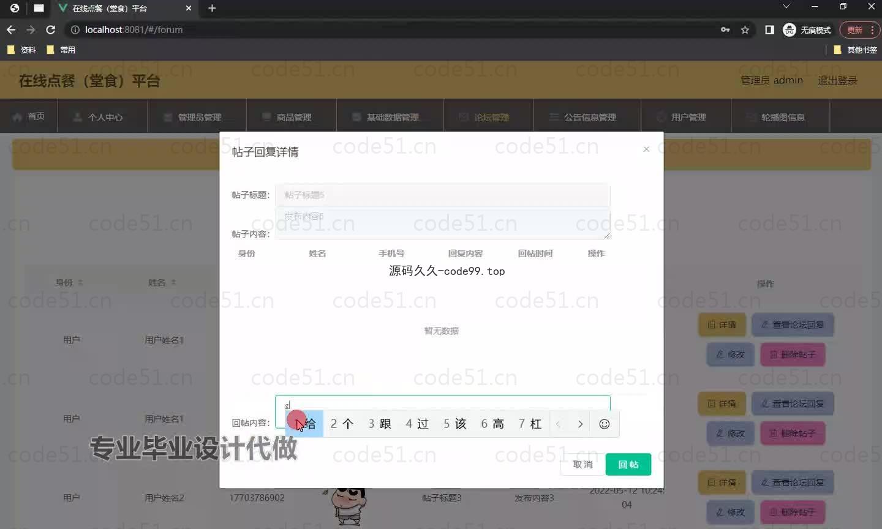The height and width of the screenshot is (529, 882).
Task: Click 查看论坛回复 in first 用户姓名1 row
Action: pos(793,325)
